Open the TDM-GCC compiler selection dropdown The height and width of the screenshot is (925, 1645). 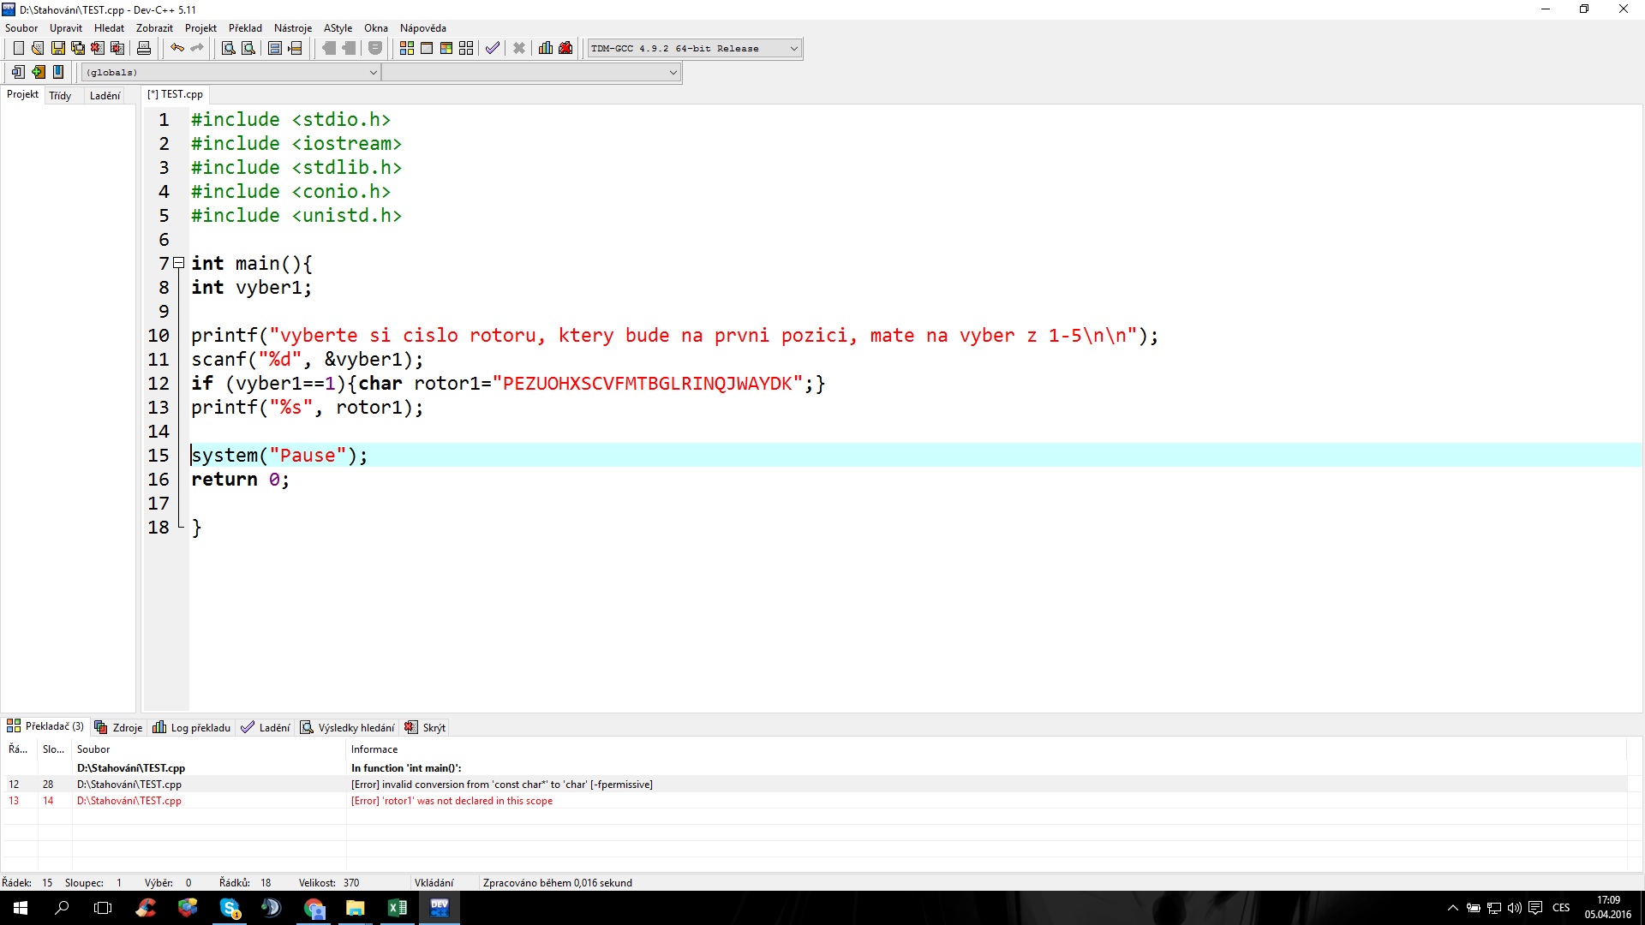793,49
